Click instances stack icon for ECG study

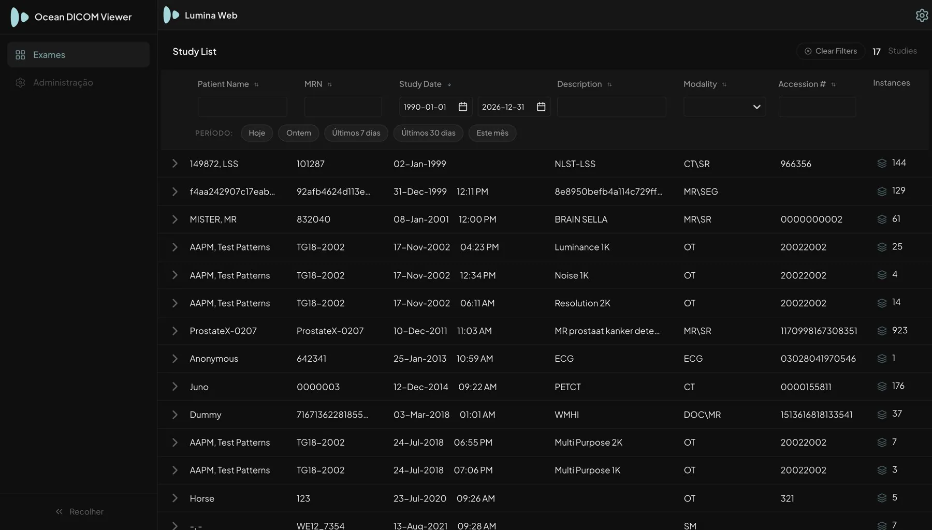point(882,359)
